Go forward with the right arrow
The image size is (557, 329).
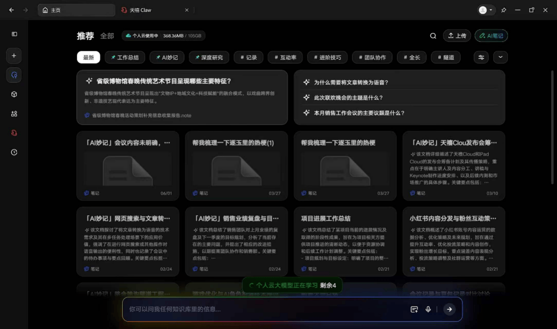[x=26, y=10]
